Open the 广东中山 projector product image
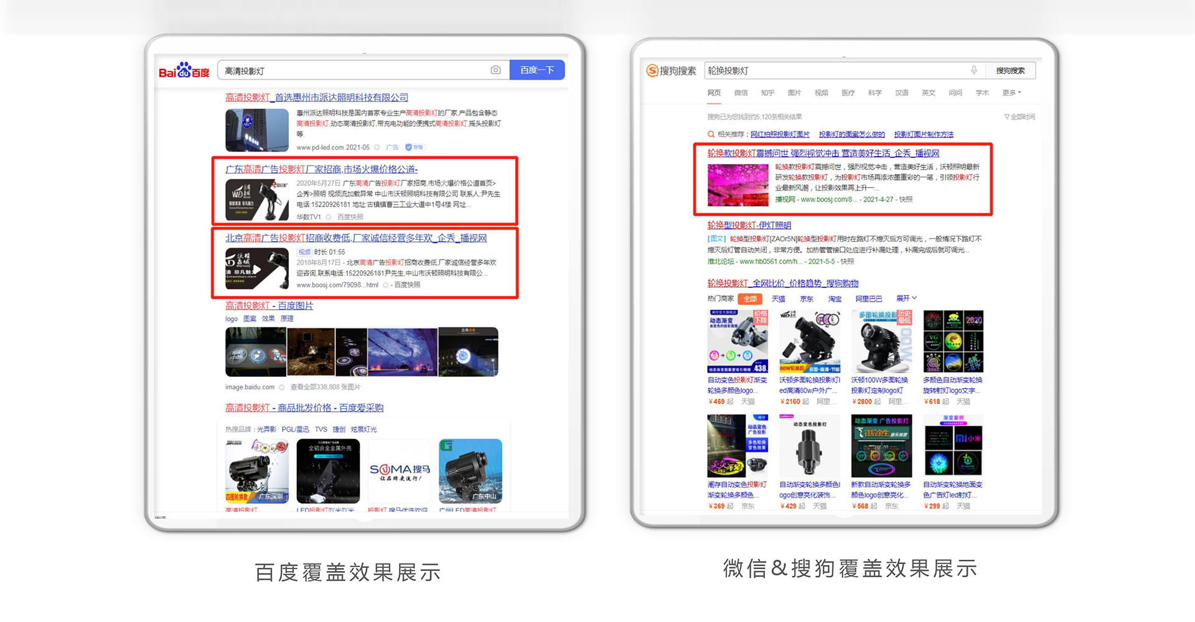Viewport: 1195px width, 622px height. 471,471
